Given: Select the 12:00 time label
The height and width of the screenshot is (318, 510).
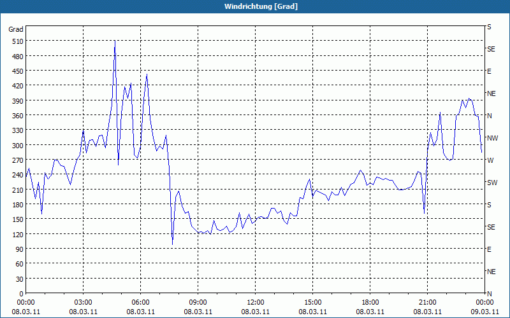Looking at the screenshot, I should tap(256, 303).
